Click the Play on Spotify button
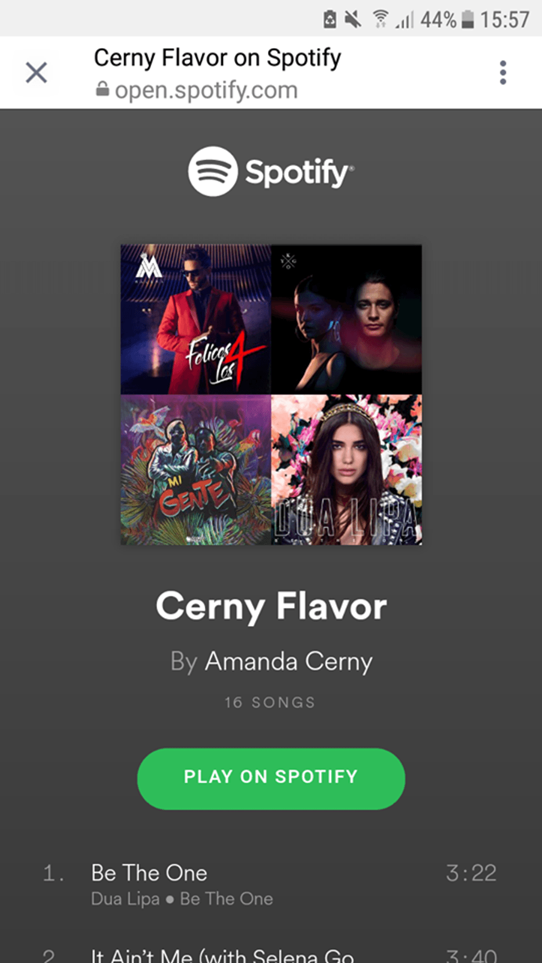The image size is (542, 963). click(271, 779)
